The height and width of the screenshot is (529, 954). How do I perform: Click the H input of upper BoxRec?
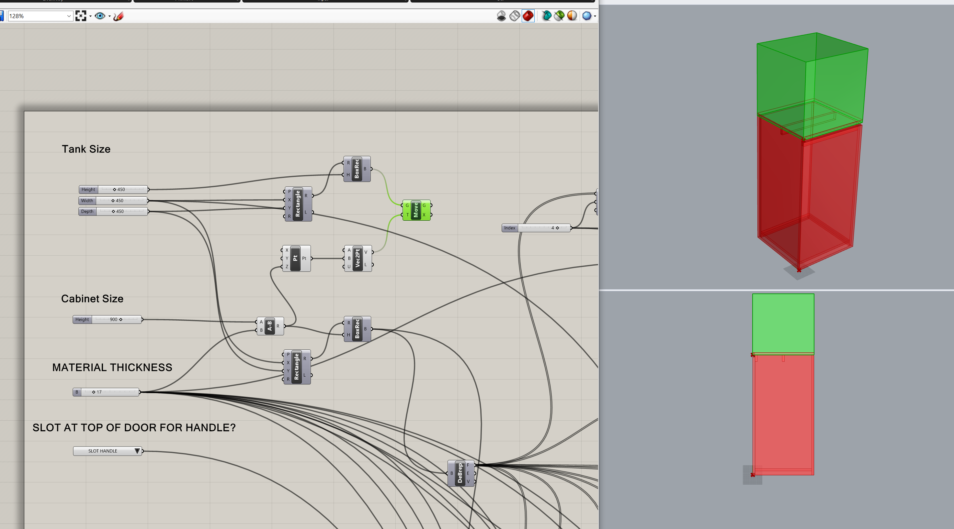[x=348, y=175]
